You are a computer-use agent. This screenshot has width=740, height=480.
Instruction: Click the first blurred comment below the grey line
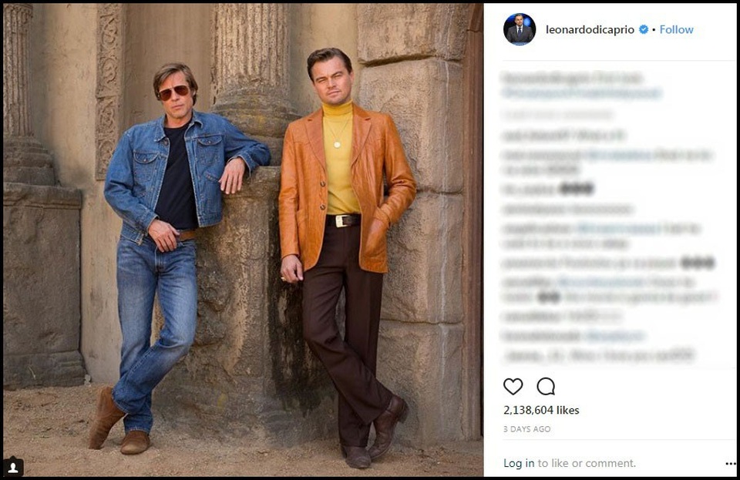pyautogui.click(x=563, y=136)
